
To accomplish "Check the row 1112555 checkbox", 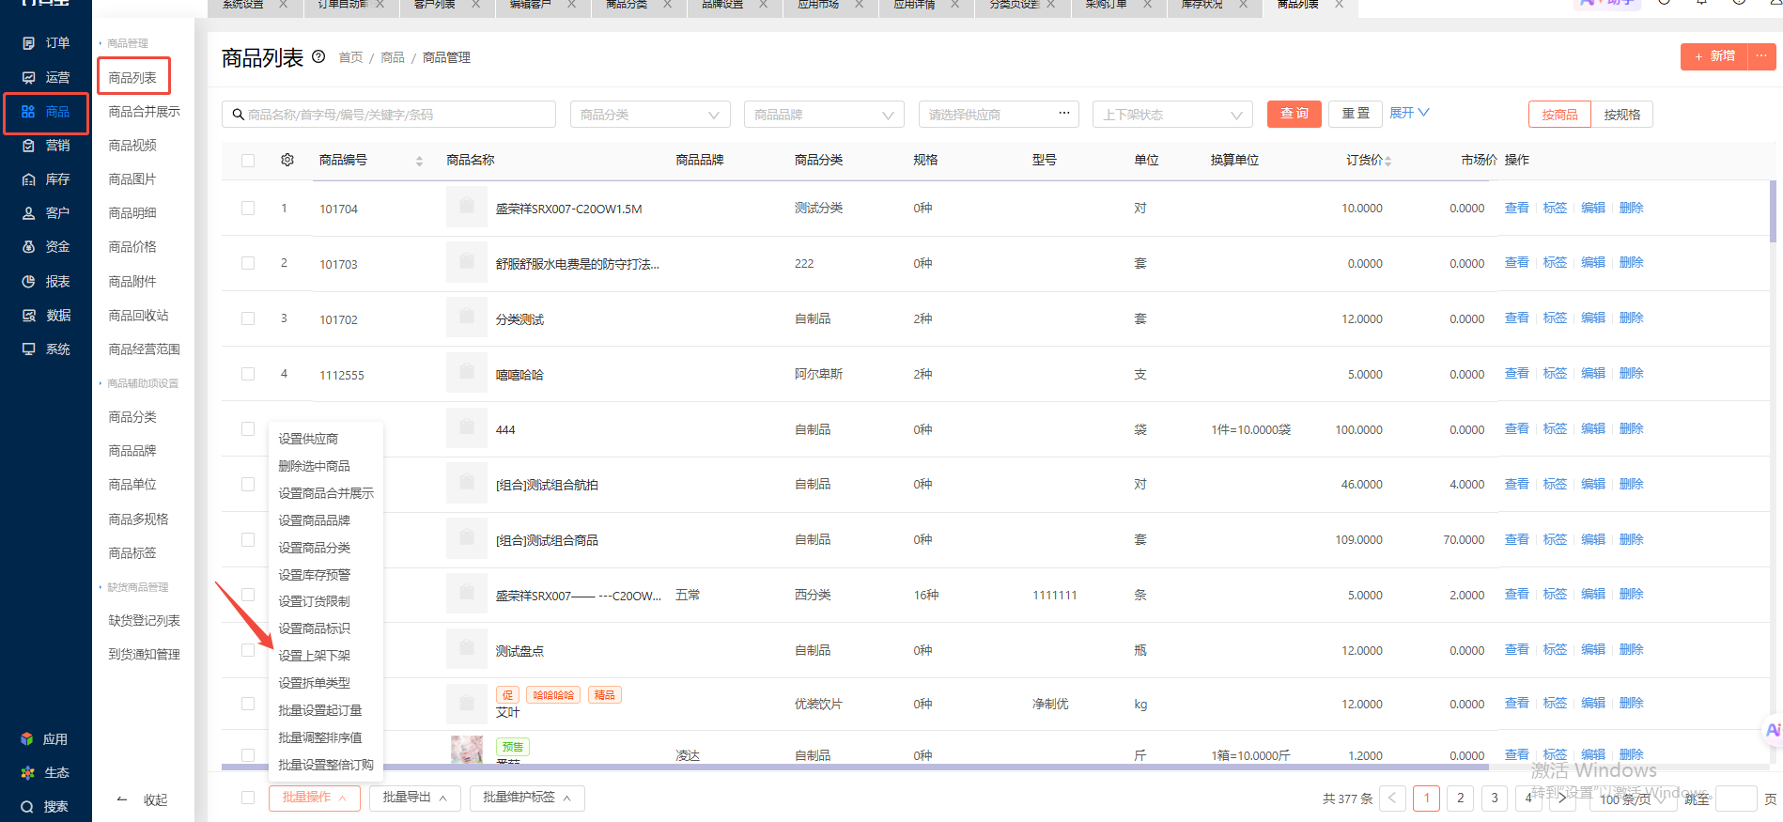I will coord(248,374).
